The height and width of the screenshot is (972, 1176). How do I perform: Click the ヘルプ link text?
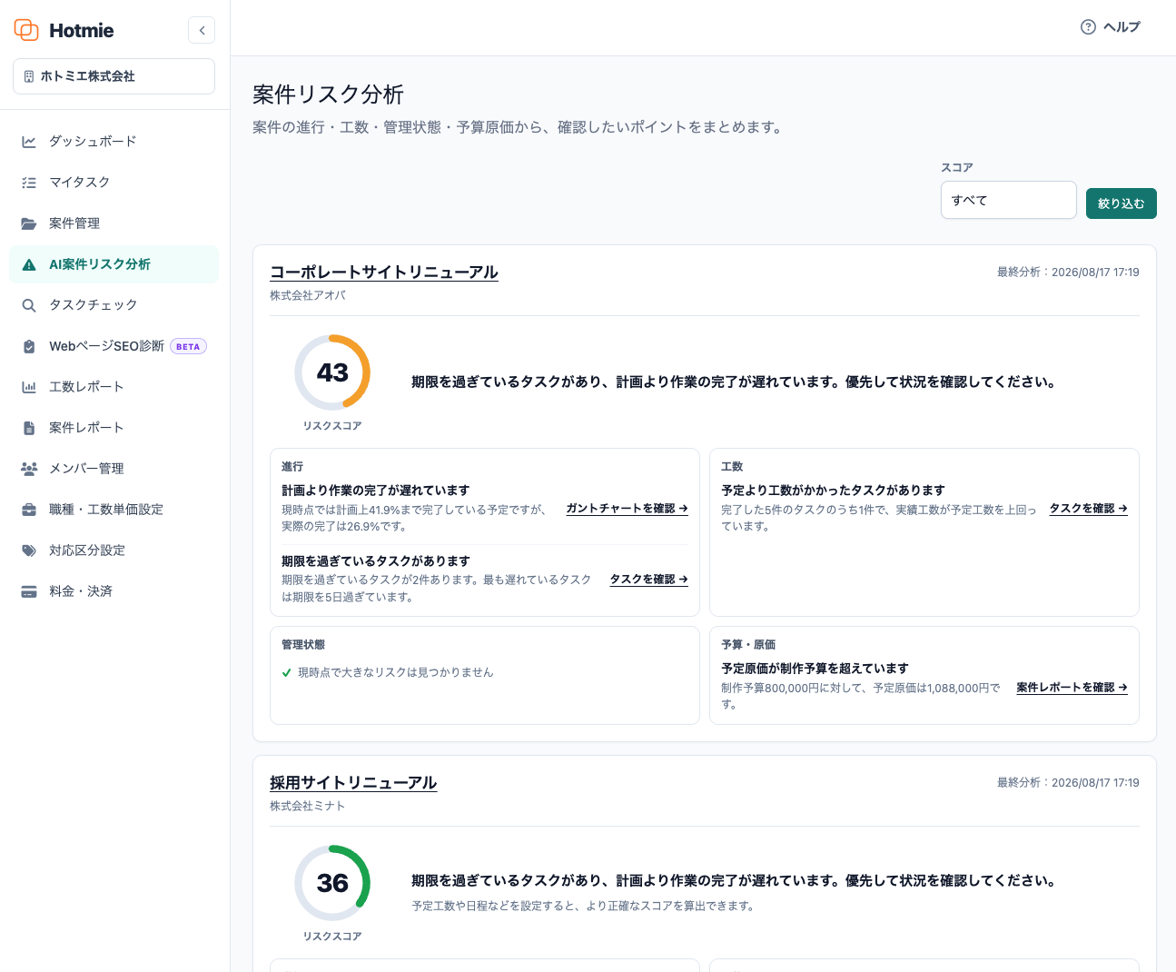tap(1122, 27)
